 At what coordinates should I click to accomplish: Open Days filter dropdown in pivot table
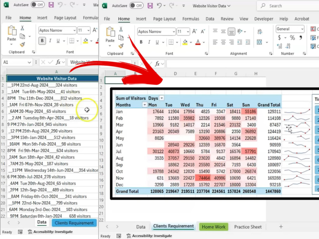(161, 98)
